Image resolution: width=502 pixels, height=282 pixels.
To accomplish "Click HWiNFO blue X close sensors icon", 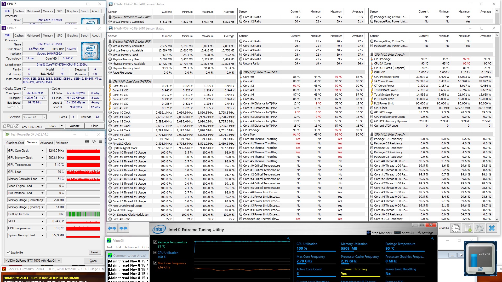I will tap(492, 228).
